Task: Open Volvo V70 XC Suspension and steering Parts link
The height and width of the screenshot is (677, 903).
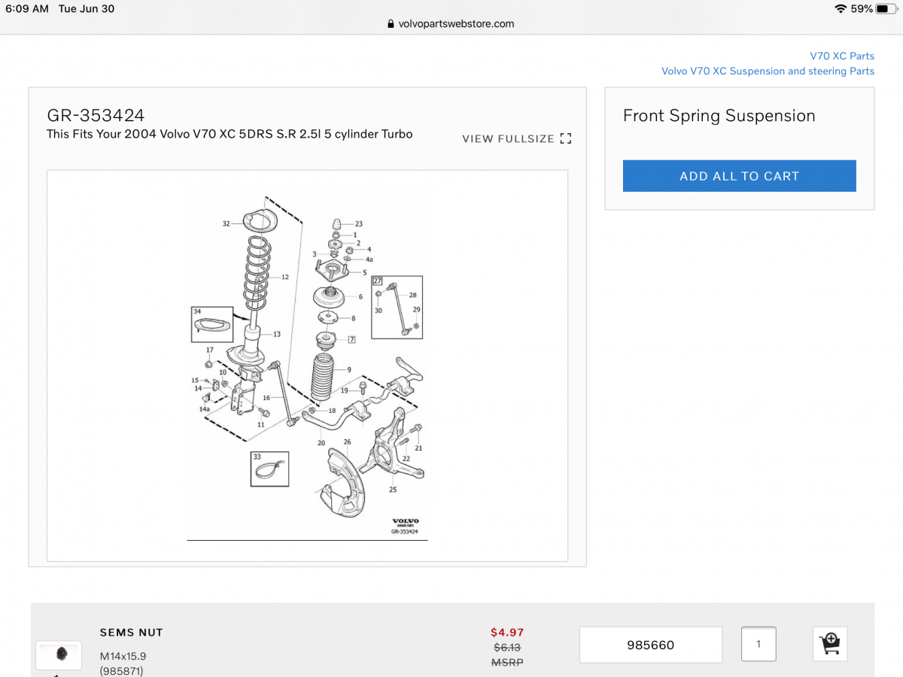Action: [x=768, y=71]
